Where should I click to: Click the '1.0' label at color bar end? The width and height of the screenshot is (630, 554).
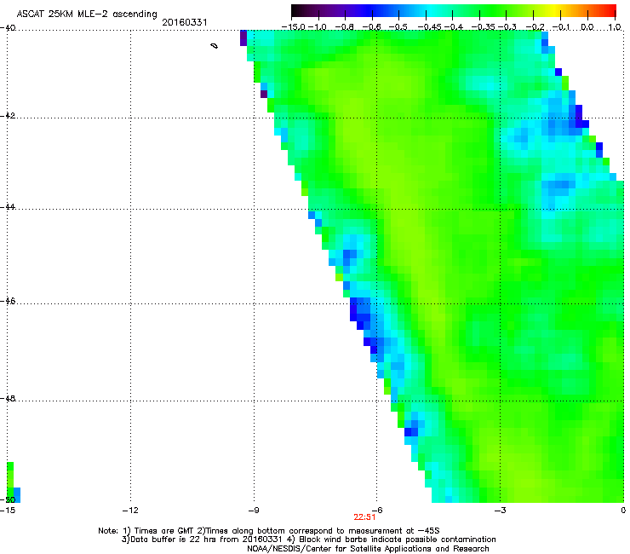(615, 27)
